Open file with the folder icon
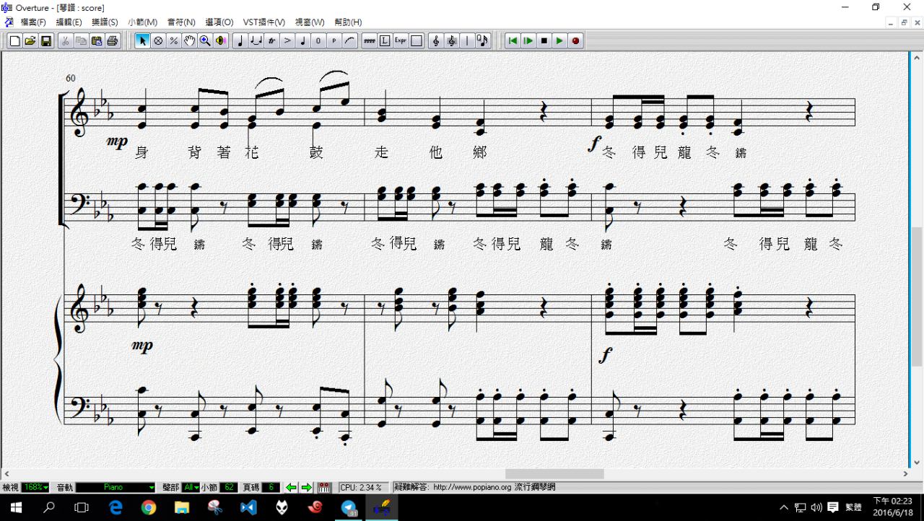 [30, 41]
